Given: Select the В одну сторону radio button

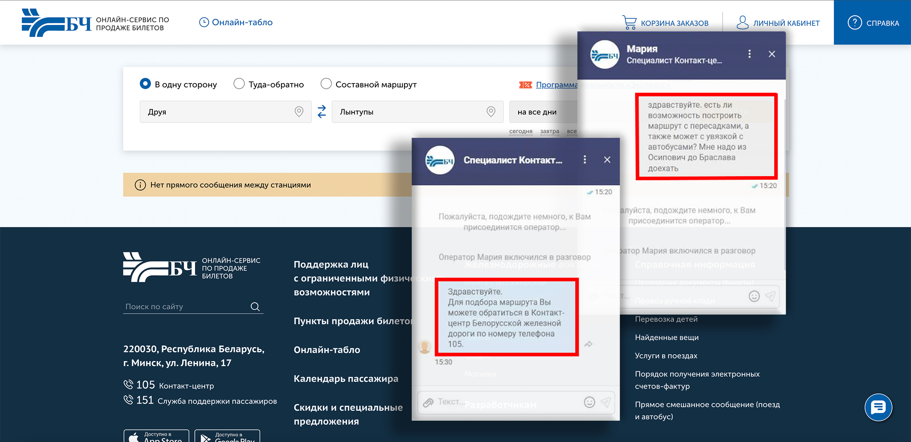Looking at the screenshot, I should point(145,84).
